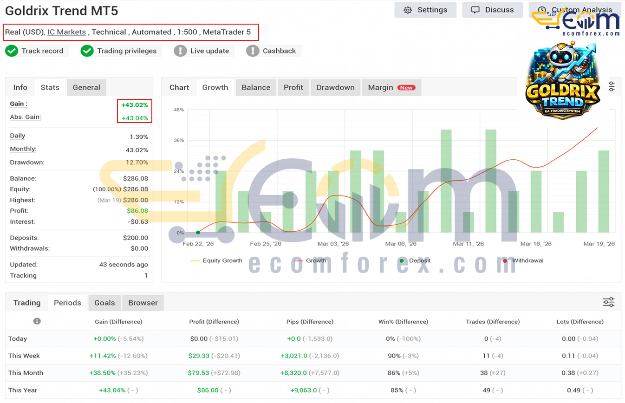
Task: Open the Margin tab marked New
Action: 391,87
